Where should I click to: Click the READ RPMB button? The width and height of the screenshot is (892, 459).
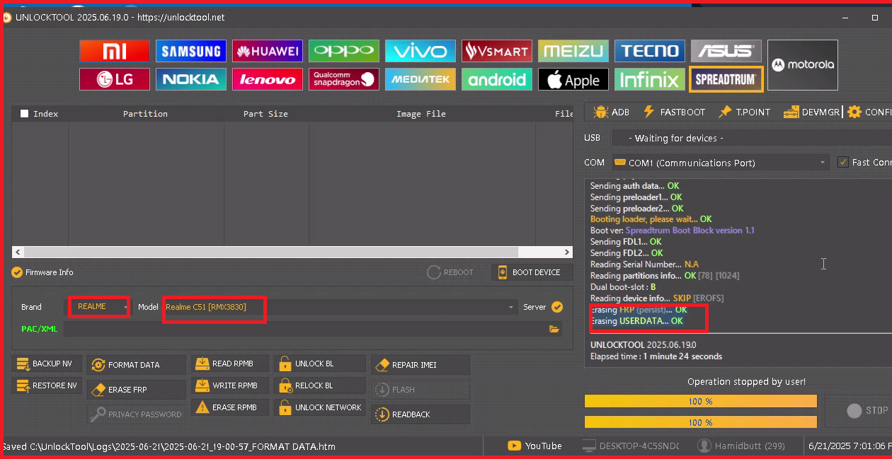click(230, 364)
